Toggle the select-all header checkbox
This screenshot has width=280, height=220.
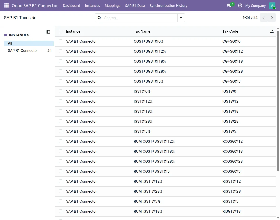[61, 31]
